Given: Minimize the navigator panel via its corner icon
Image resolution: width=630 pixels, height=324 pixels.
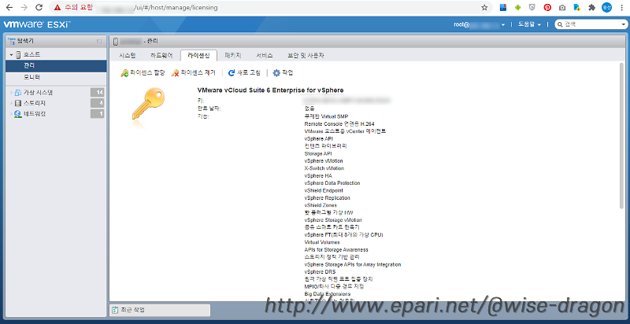Looking at the screenshot, I should (99, 42).
